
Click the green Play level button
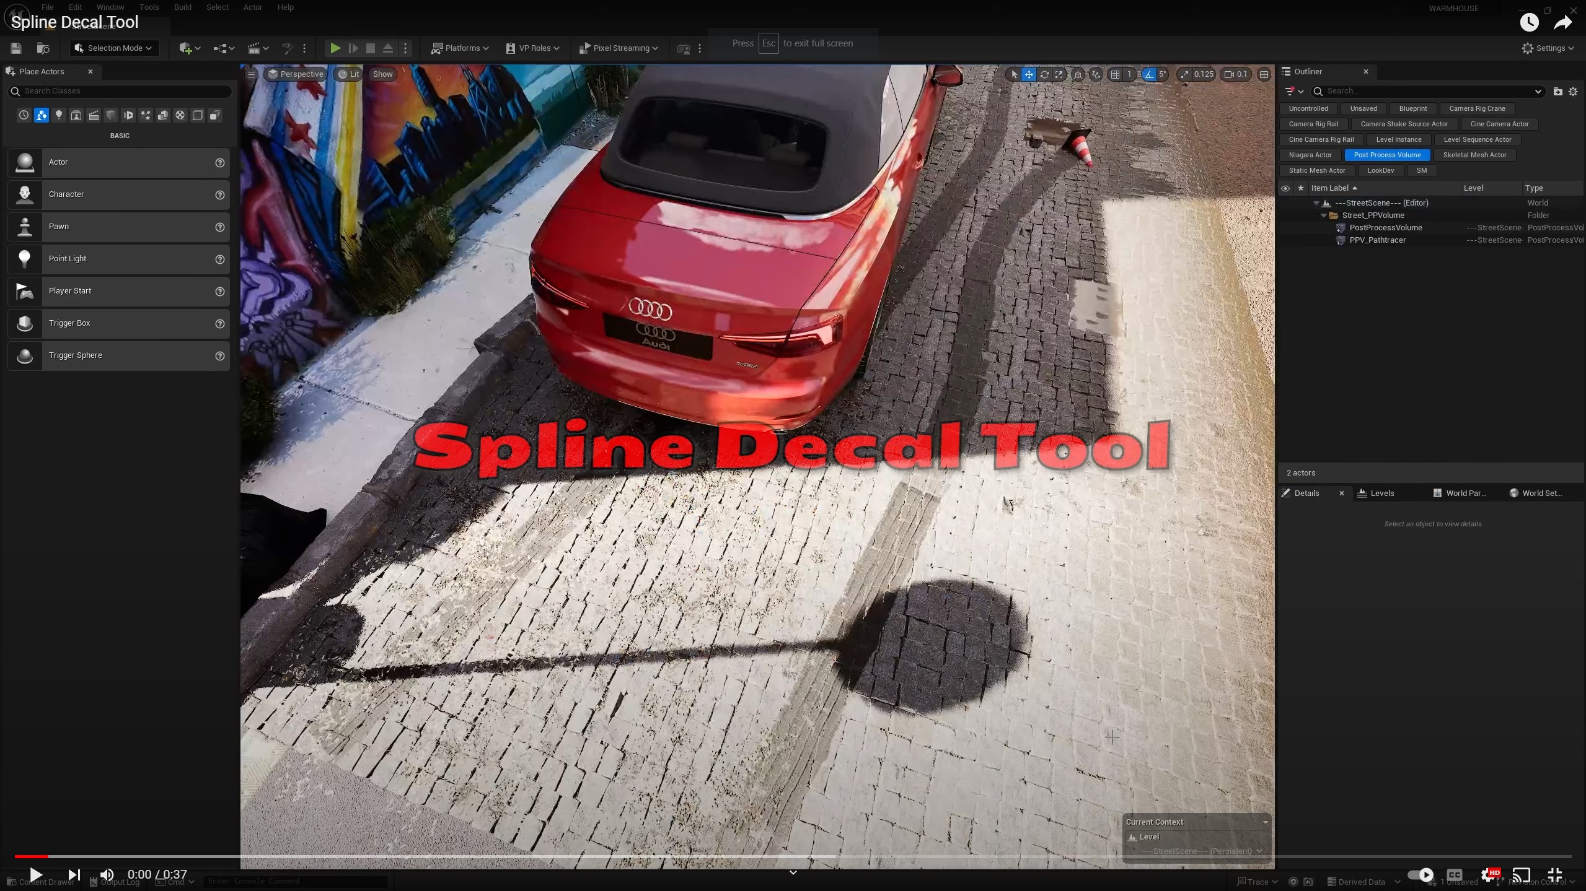point(335,48)
